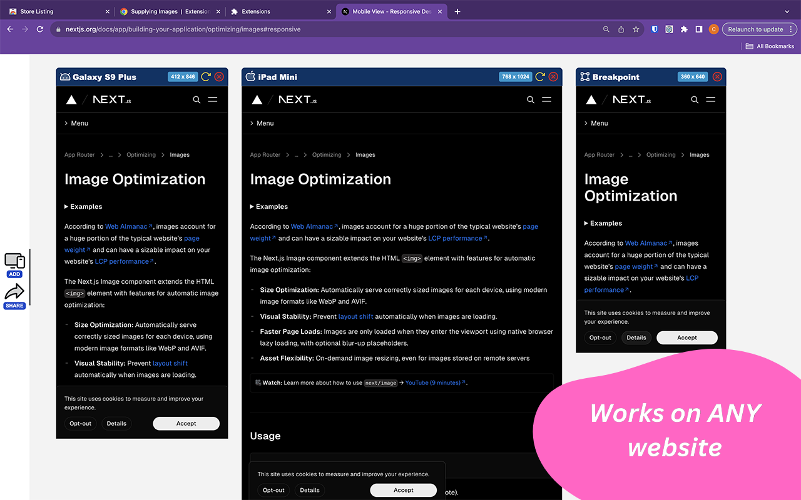Image resolution: width=801 pixels, height=500 pixels.
Task: Expand the Menu section in the Galaxy S9 Plus frame
Action: tap(76, 123)
